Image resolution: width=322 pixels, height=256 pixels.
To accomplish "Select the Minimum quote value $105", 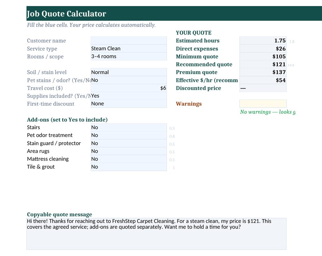I will point(263,56).
